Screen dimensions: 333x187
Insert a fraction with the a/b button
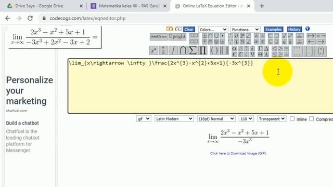(x=163, y=50)
